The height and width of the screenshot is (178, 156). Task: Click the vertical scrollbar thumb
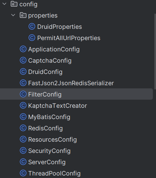[x=155, y=51]
